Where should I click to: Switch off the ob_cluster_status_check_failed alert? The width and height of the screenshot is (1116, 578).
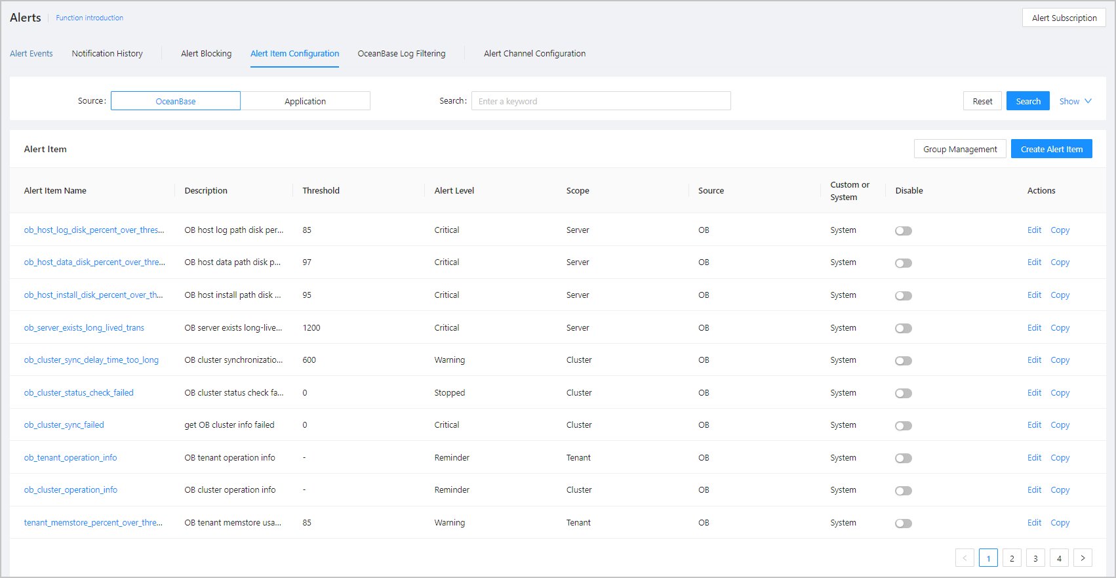(904, 393)
